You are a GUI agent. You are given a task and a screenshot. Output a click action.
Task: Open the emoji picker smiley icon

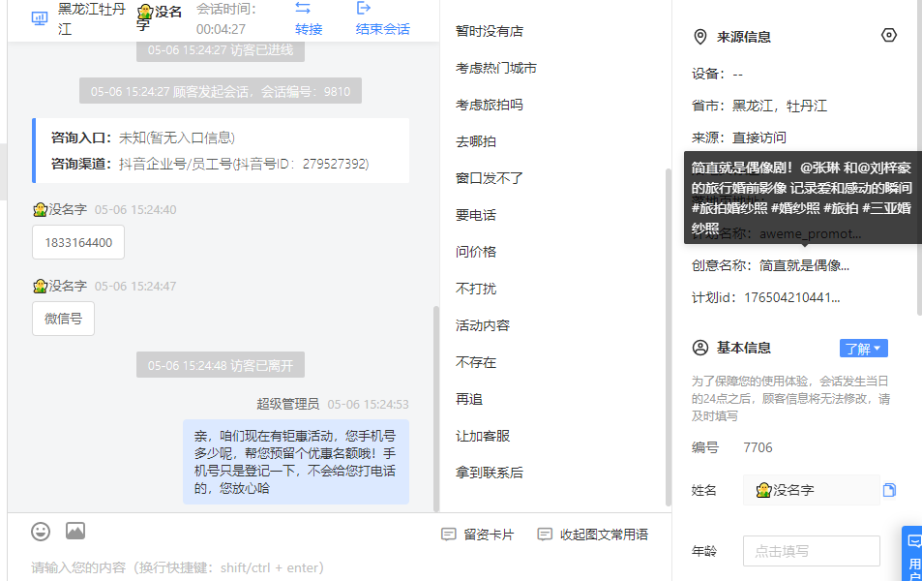click(41, 532)
